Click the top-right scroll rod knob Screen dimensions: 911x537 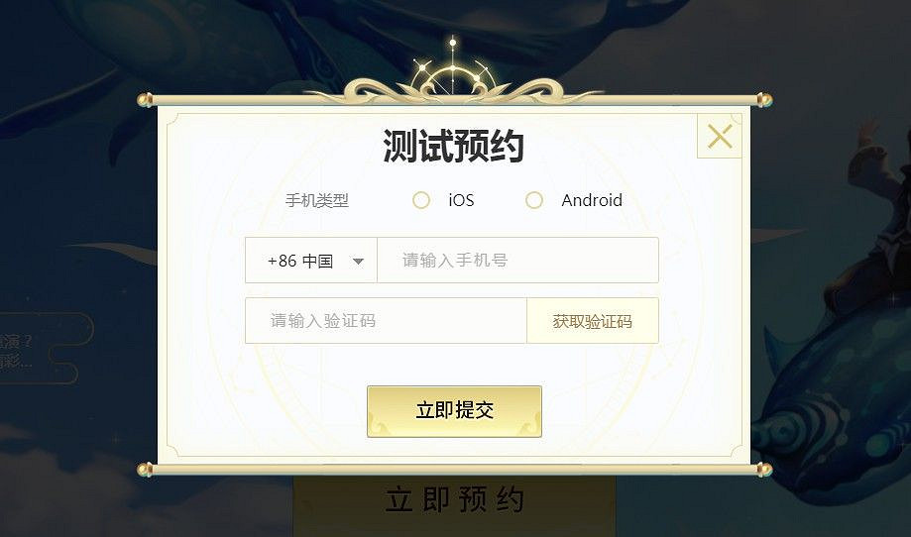click(x=764, y=100)
